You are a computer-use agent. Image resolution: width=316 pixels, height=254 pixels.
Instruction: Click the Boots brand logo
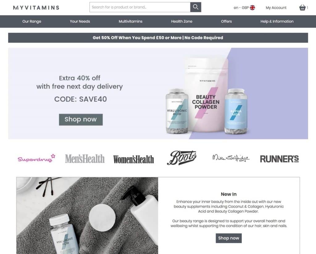tap(181, 158)
